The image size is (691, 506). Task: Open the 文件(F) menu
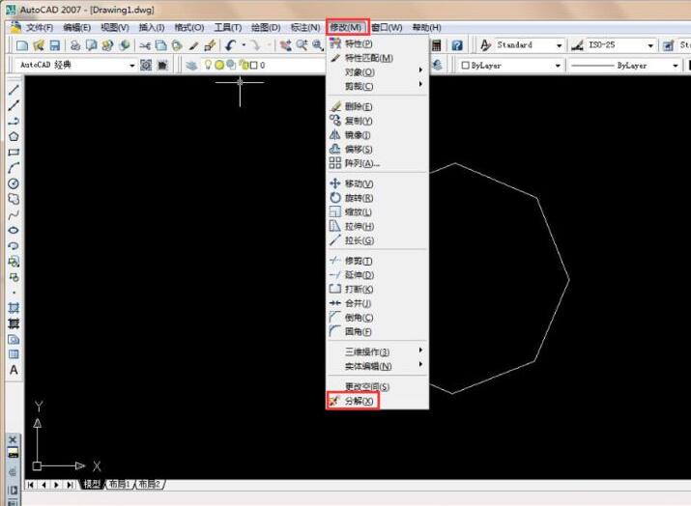click(x=40, y=27)
